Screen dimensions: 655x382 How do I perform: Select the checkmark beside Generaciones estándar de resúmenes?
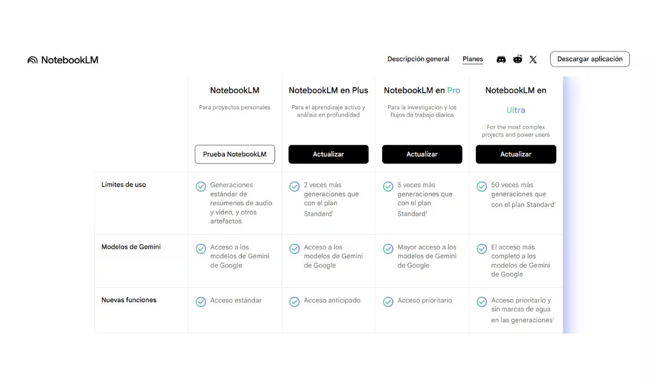(201, 186)
